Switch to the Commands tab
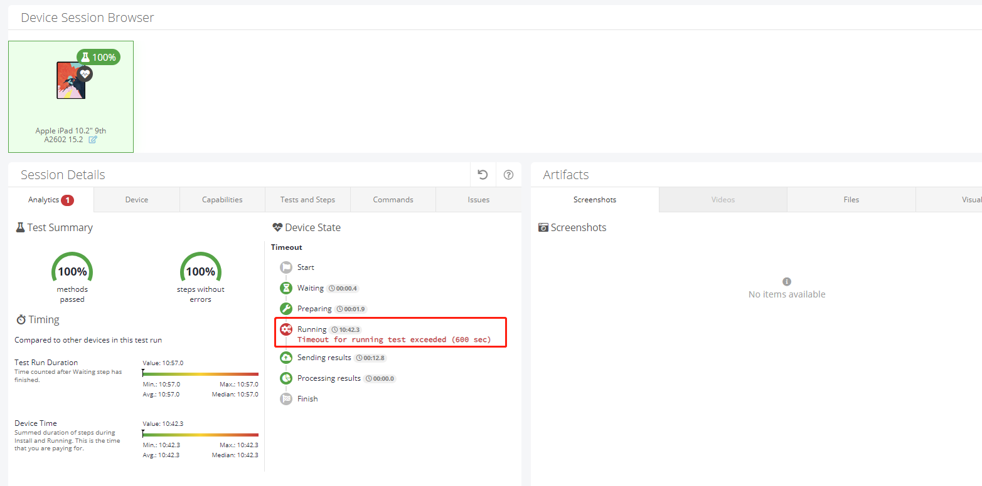982x486 pixels. (x=392, y=199)
